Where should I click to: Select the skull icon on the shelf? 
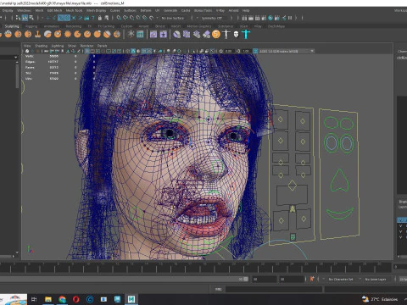(x=236, y=35)
